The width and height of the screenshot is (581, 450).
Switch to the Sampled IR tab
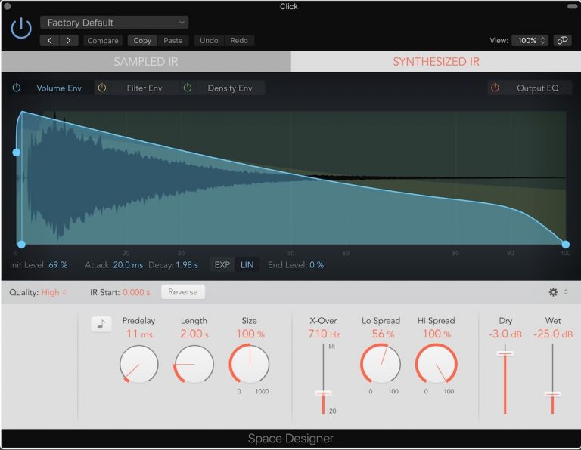[146, 62]
